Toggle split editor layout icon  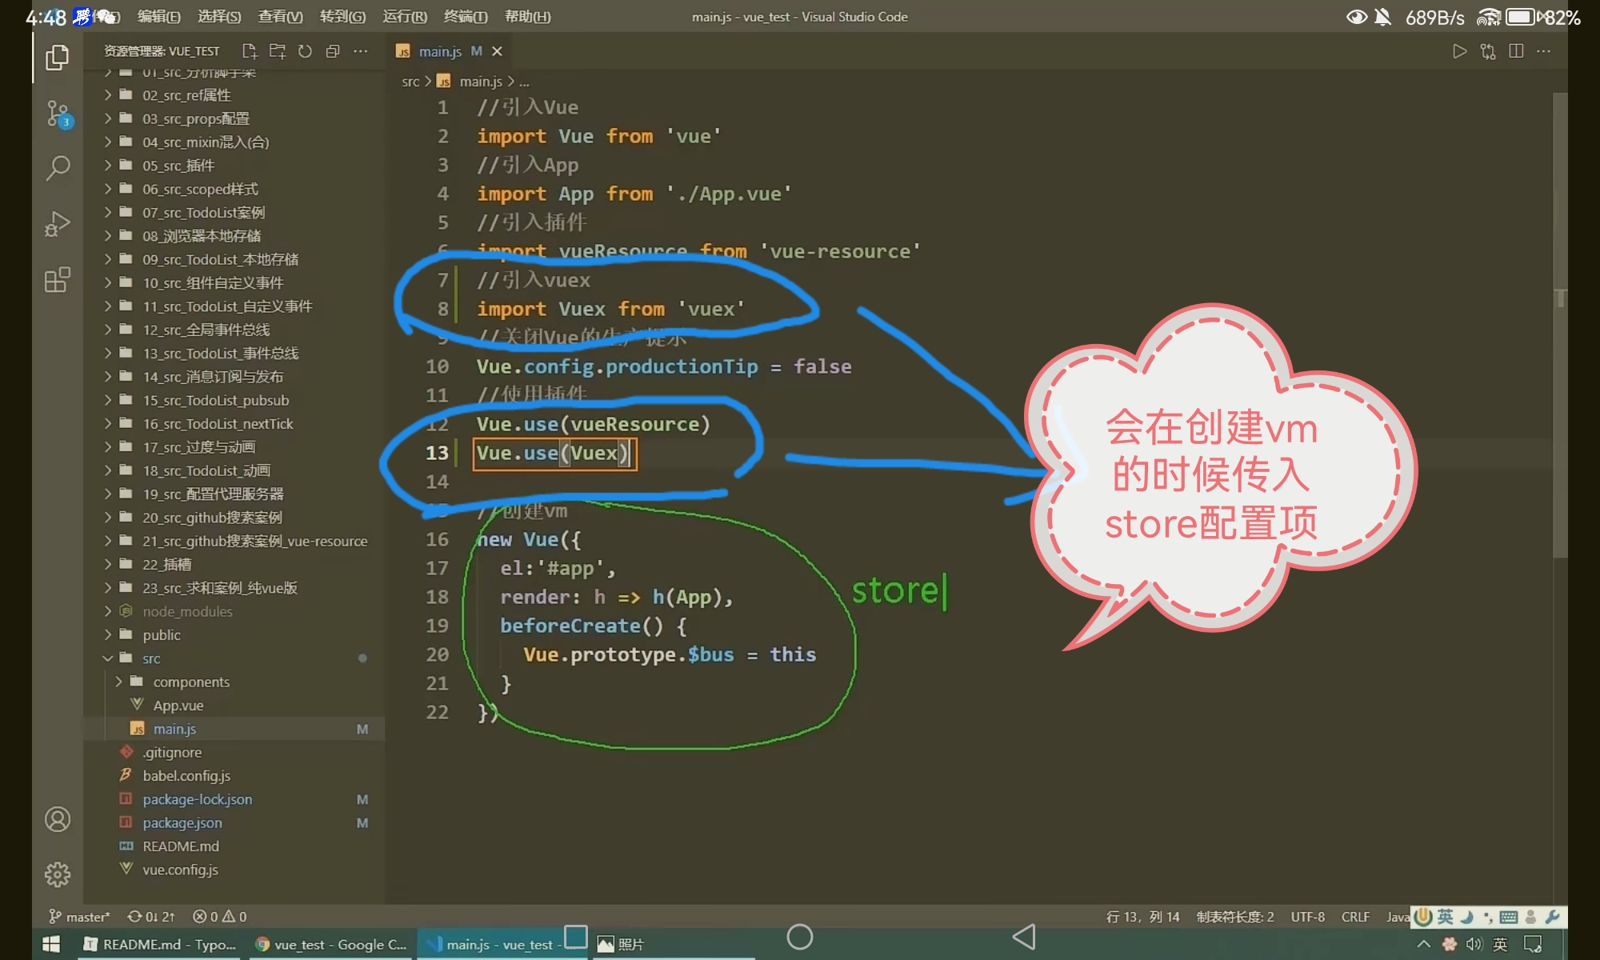pyautogui.click(x=1515, y=51)
